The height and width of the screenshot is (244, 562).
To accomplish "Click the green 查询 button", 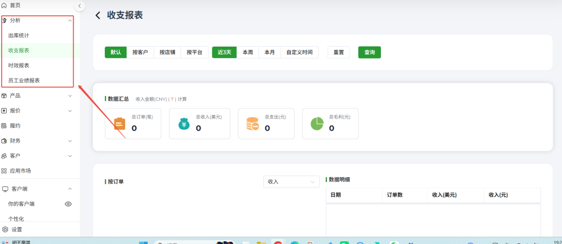I will coord(369,53).
